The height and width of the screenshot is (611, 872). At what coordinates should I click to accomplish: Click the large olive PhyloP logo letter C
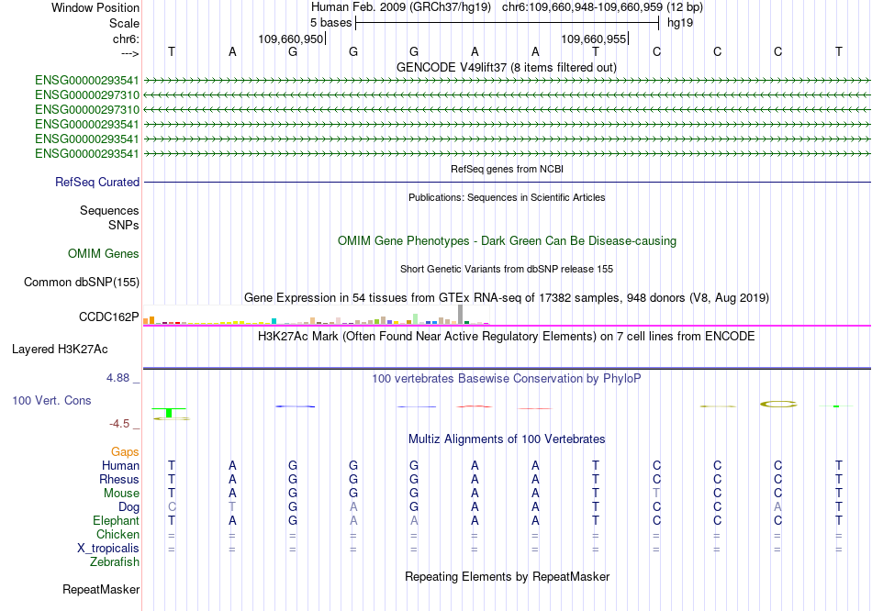tap(778, 405)
